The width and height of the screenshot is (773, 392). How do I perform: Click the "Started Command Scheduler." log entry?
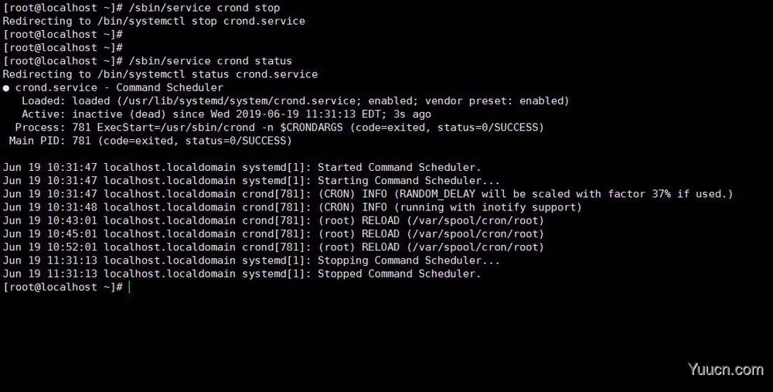tap(399, 167)
